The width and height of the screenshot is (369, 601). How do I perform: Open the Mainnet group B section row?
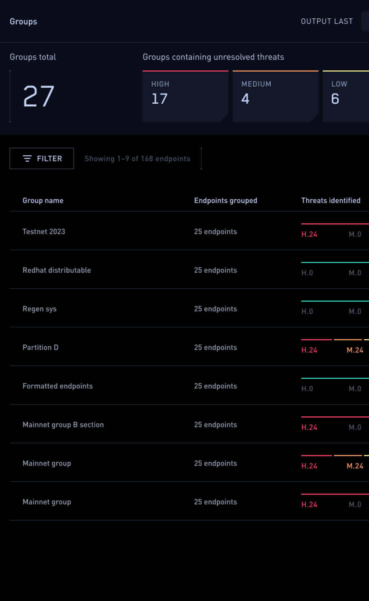click(x=63, y=425)
